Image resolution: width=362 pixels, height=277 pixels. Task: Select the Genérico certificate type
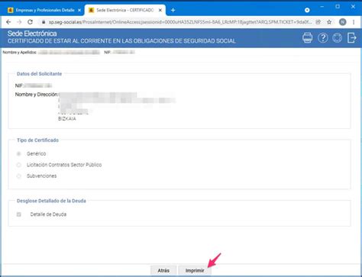tap(19, 153)
